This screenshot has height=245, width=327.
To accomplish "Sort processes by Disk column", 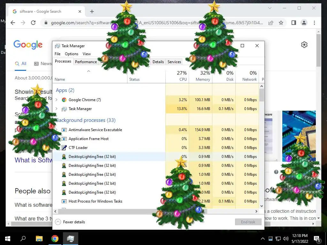I will [x=224, y=76].
